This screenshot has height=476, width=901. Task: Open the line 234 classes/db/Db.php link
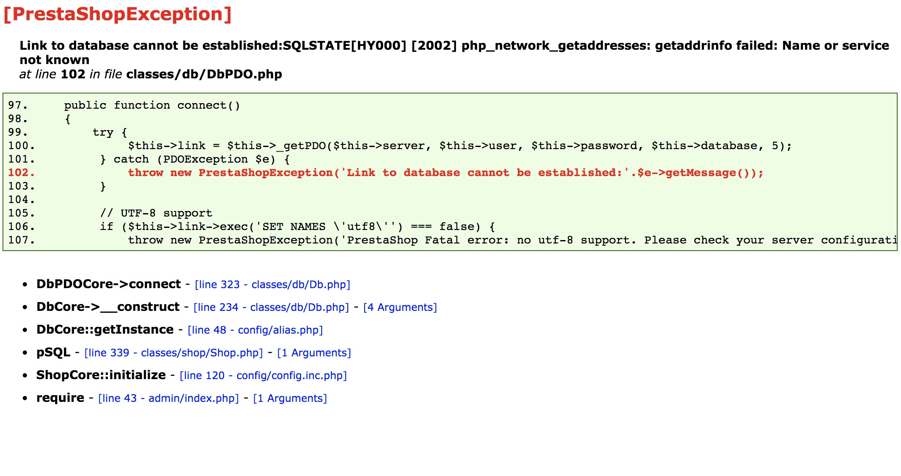click(x=271, y=308)
